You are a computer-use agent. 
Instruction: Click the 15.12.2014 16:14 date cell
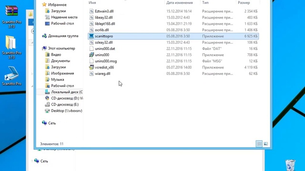179,11
